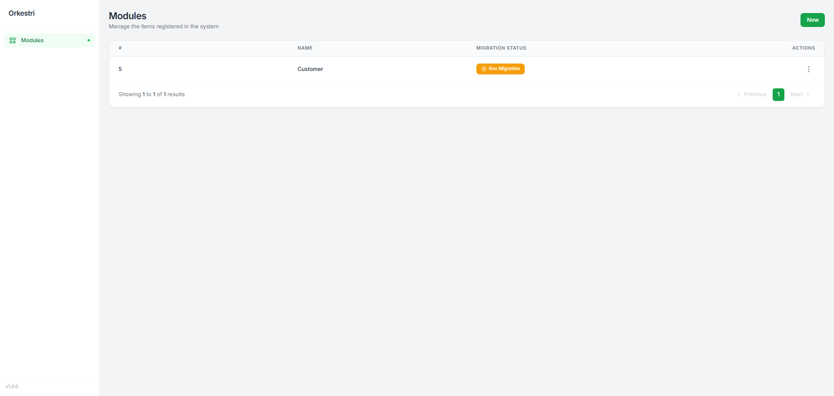Select the Modules grid icon in sidebar
This screenshot has height=396, width=834.
click(12, 40)
